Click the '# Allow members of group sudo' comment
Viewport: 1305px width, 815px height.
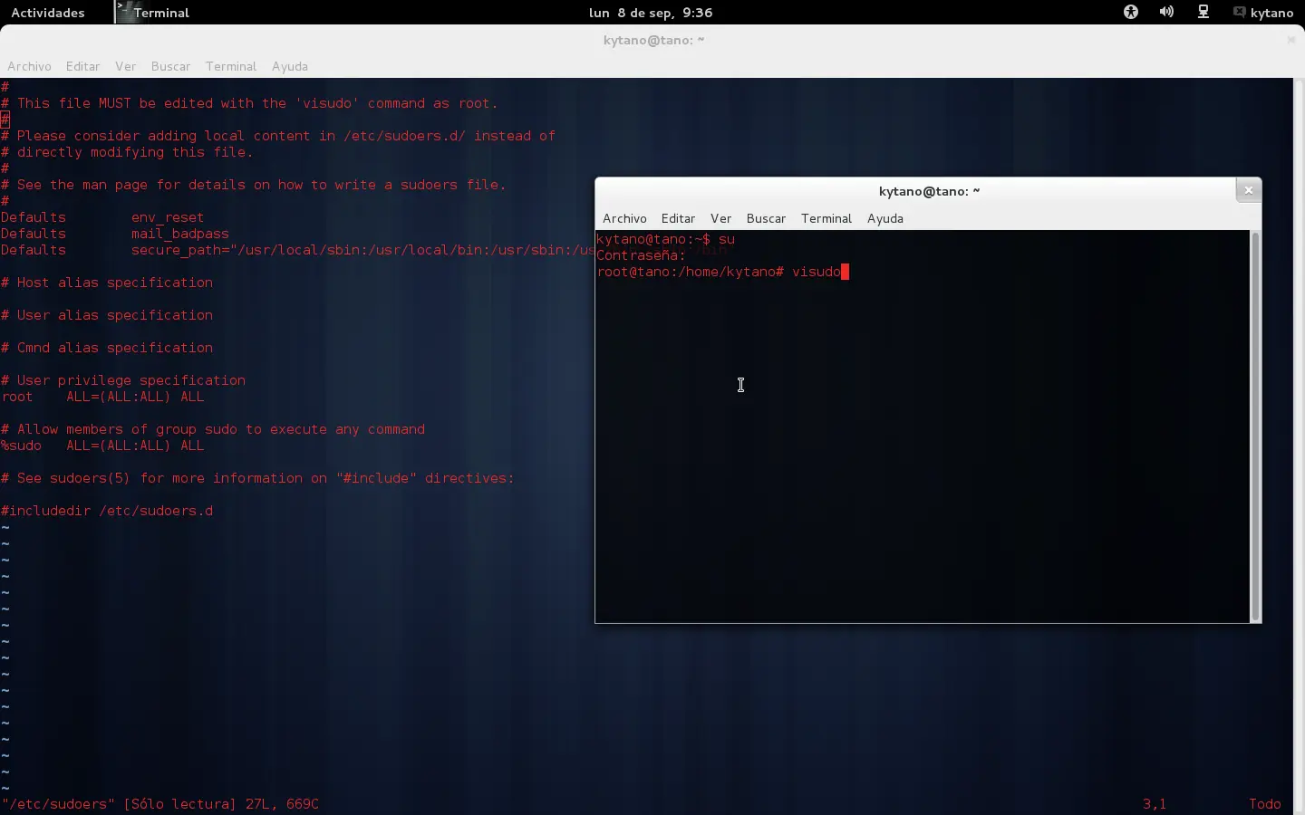click(x=213, y=429)
